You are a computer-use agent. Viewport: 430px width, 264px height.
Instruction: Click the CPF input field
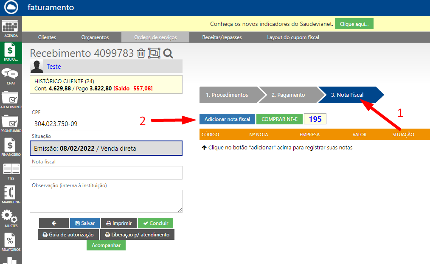click(x=66, y=124)
